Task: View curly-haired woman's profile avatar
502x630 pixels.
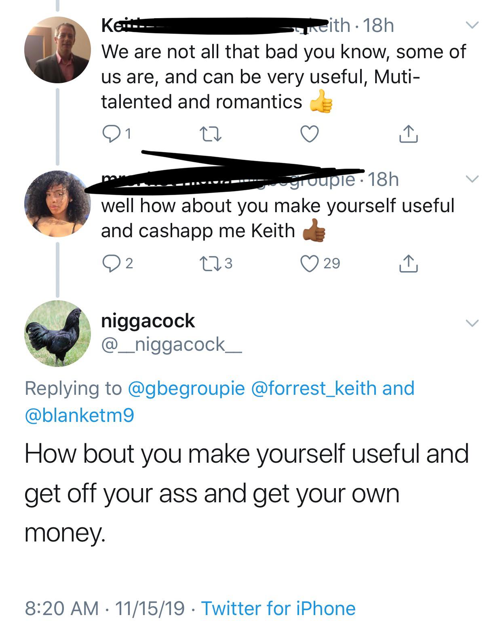Action: (57, 204)
